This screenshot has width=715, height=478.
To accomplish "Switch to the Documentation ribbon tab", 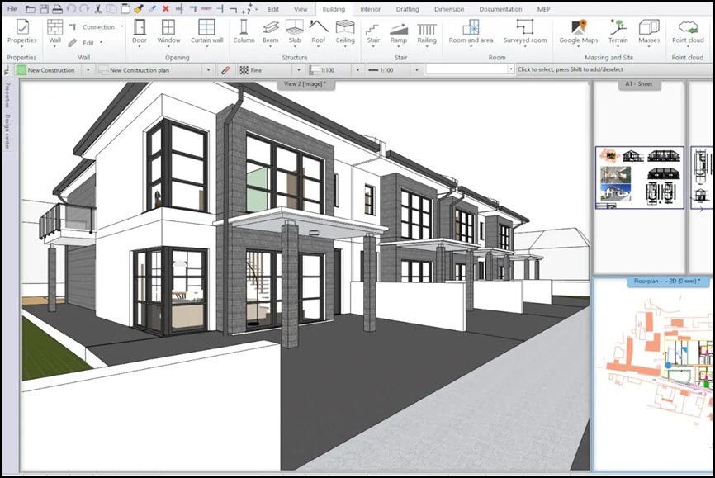I will pos(500,9).
